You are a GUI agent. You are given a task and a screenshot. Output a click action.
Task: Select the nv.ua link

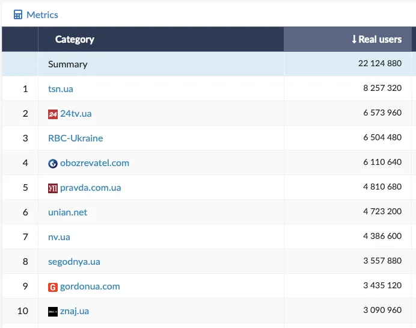pyautogui.click(x=59, y=237)
